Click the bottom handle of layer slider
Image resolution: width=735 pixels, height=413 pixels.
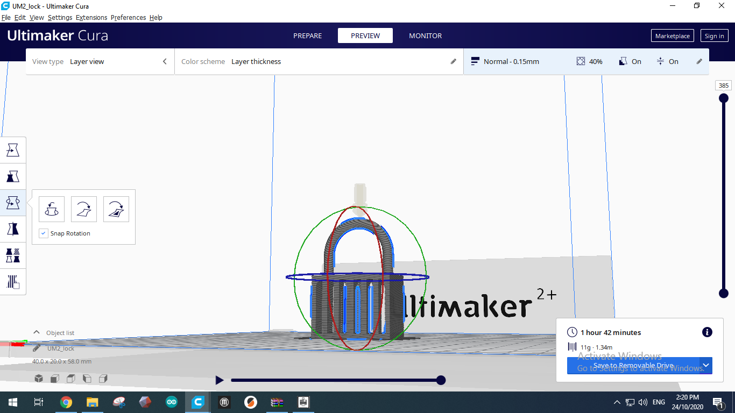(x=724, y=293)
